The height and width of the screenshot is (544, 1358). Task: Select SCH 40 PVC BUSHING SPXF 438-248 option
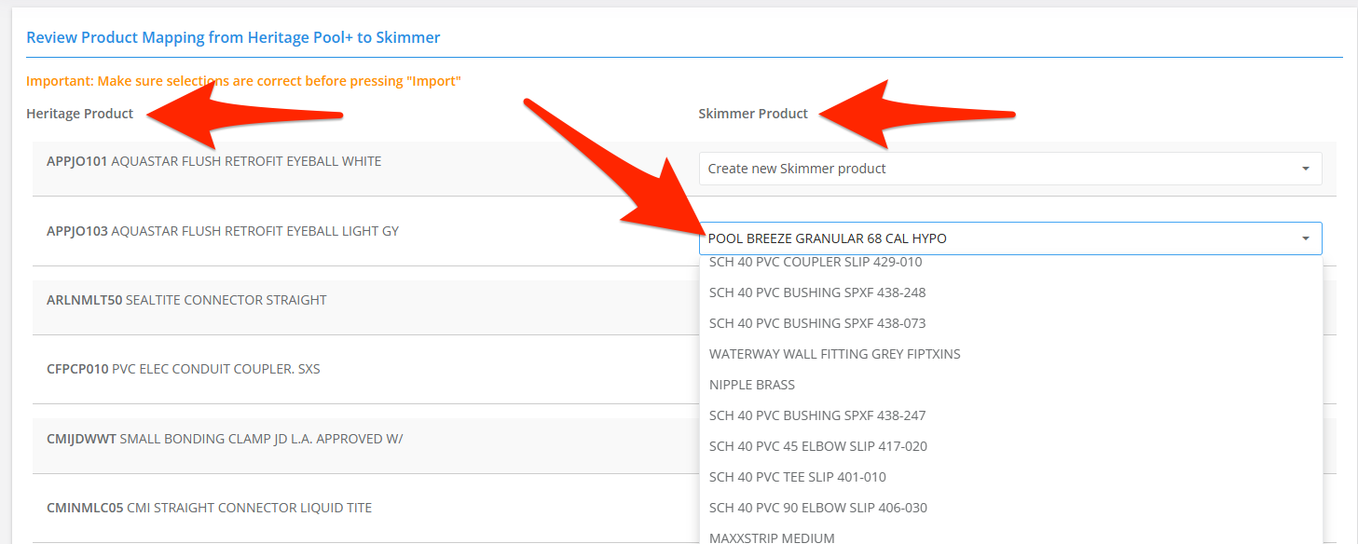coord(1010,292)
